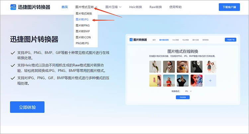Click the plus add-image tile in preview

coord(210,80)
